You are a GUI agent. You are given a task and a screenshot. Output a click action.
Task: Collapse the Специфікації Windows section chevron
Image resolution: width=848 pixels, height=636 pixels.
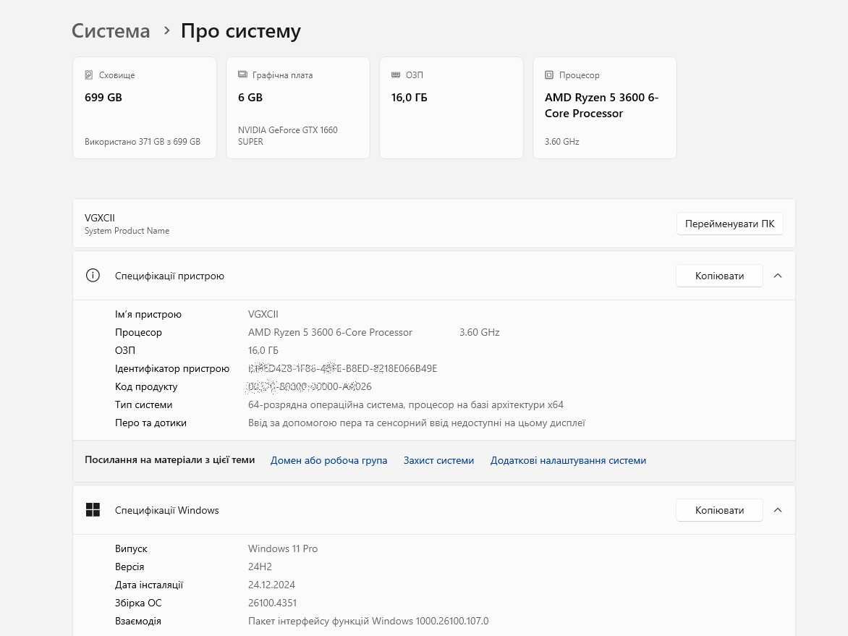point(778,510)
